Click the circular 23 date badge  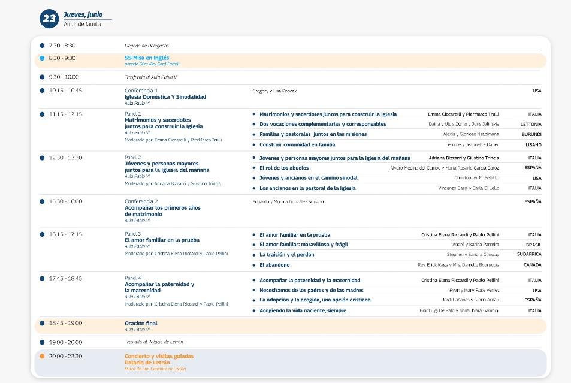click(49, 19)
